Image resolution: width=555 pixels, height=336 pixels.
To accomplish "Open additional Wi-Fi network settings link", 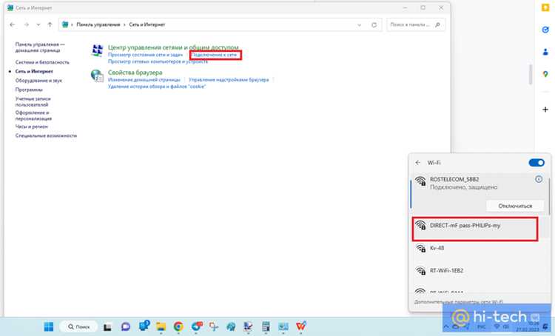I will pos(459,302).
